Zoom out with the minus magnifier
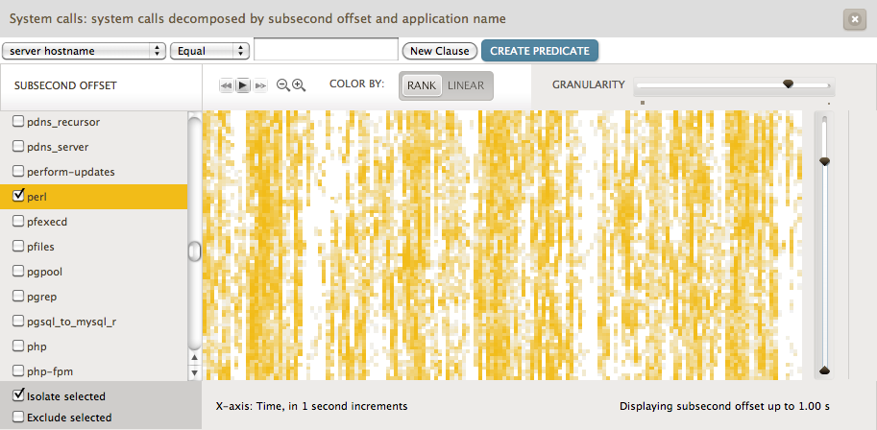877x430 pixels. coord(283,85)
